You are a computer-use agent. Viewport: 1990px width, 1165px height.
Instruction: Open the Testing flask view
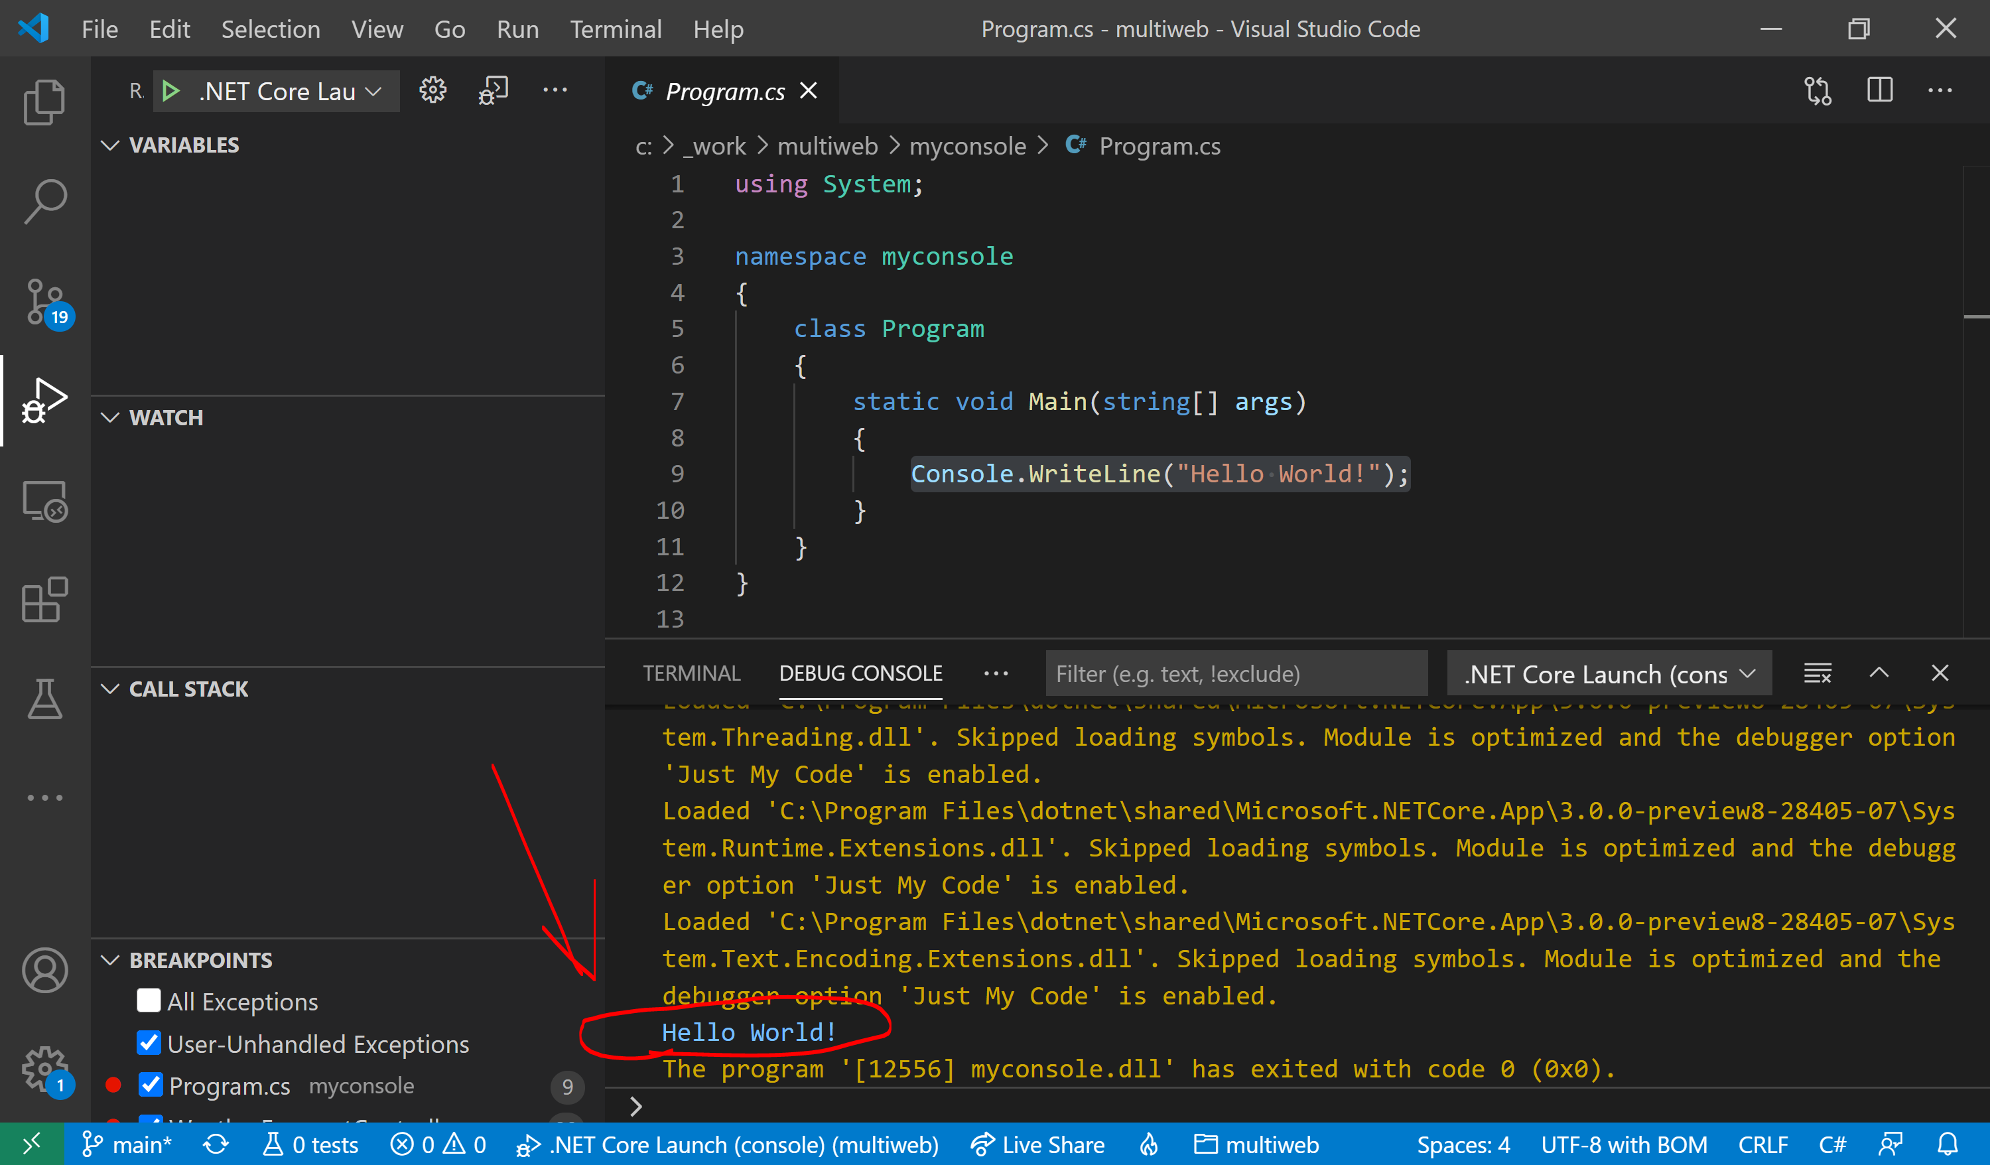[44, 699]
